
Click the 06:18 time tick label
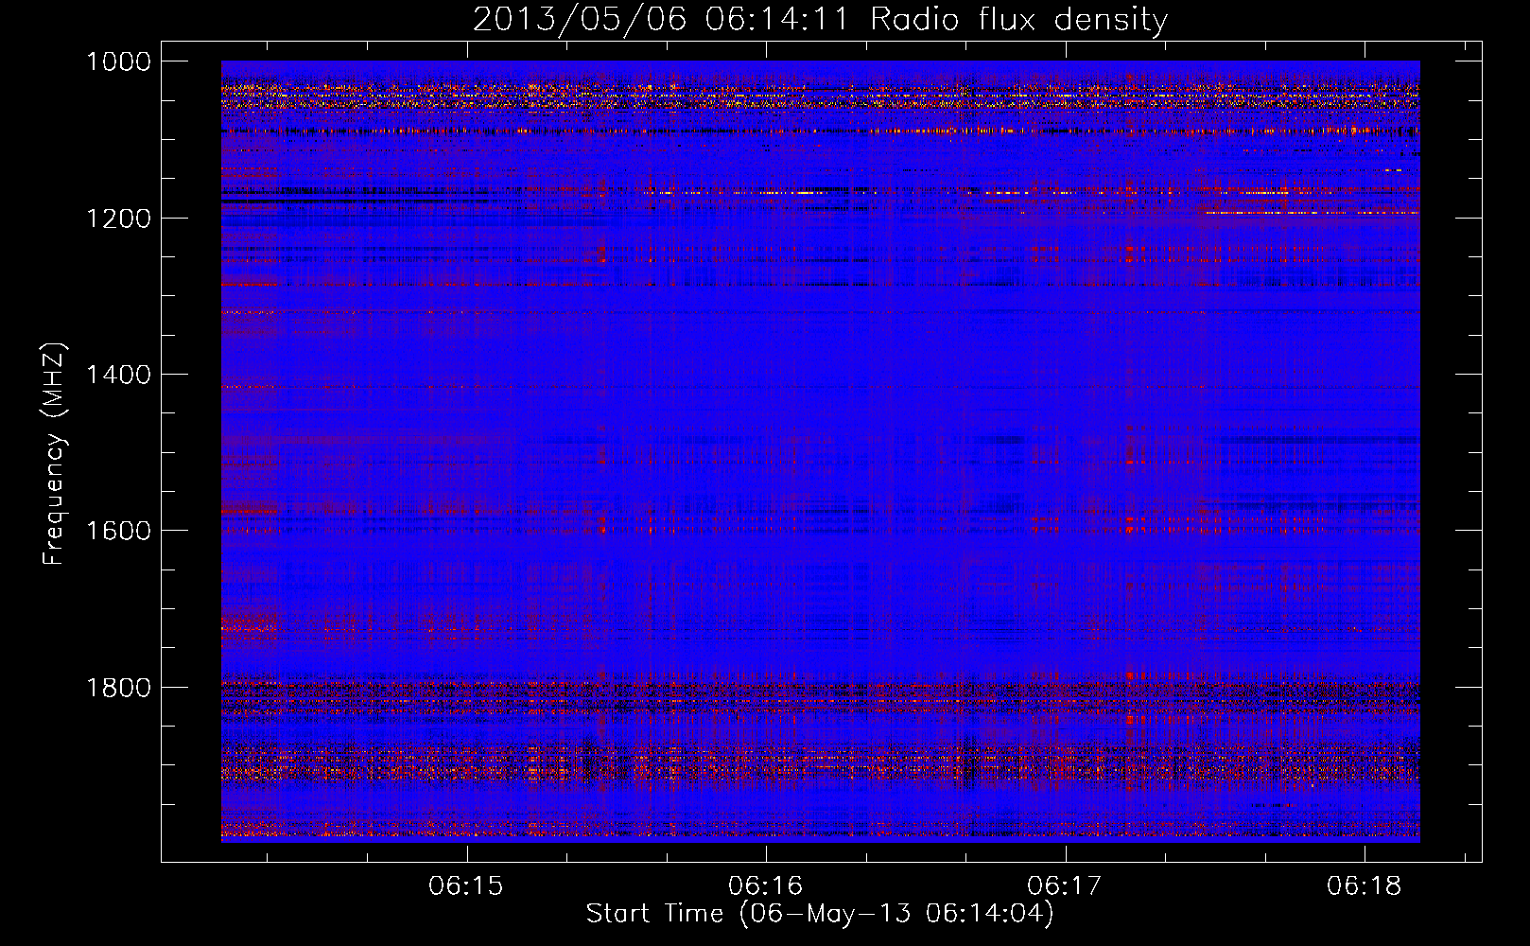point(1365,886)
